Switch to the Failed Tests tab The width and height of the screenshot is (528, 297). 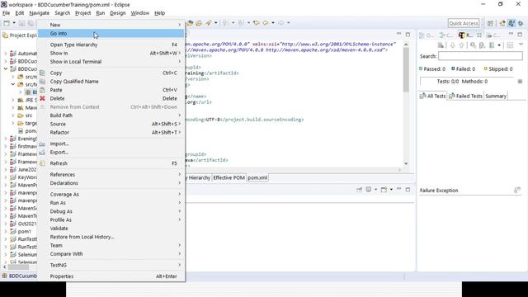[465, 96]
